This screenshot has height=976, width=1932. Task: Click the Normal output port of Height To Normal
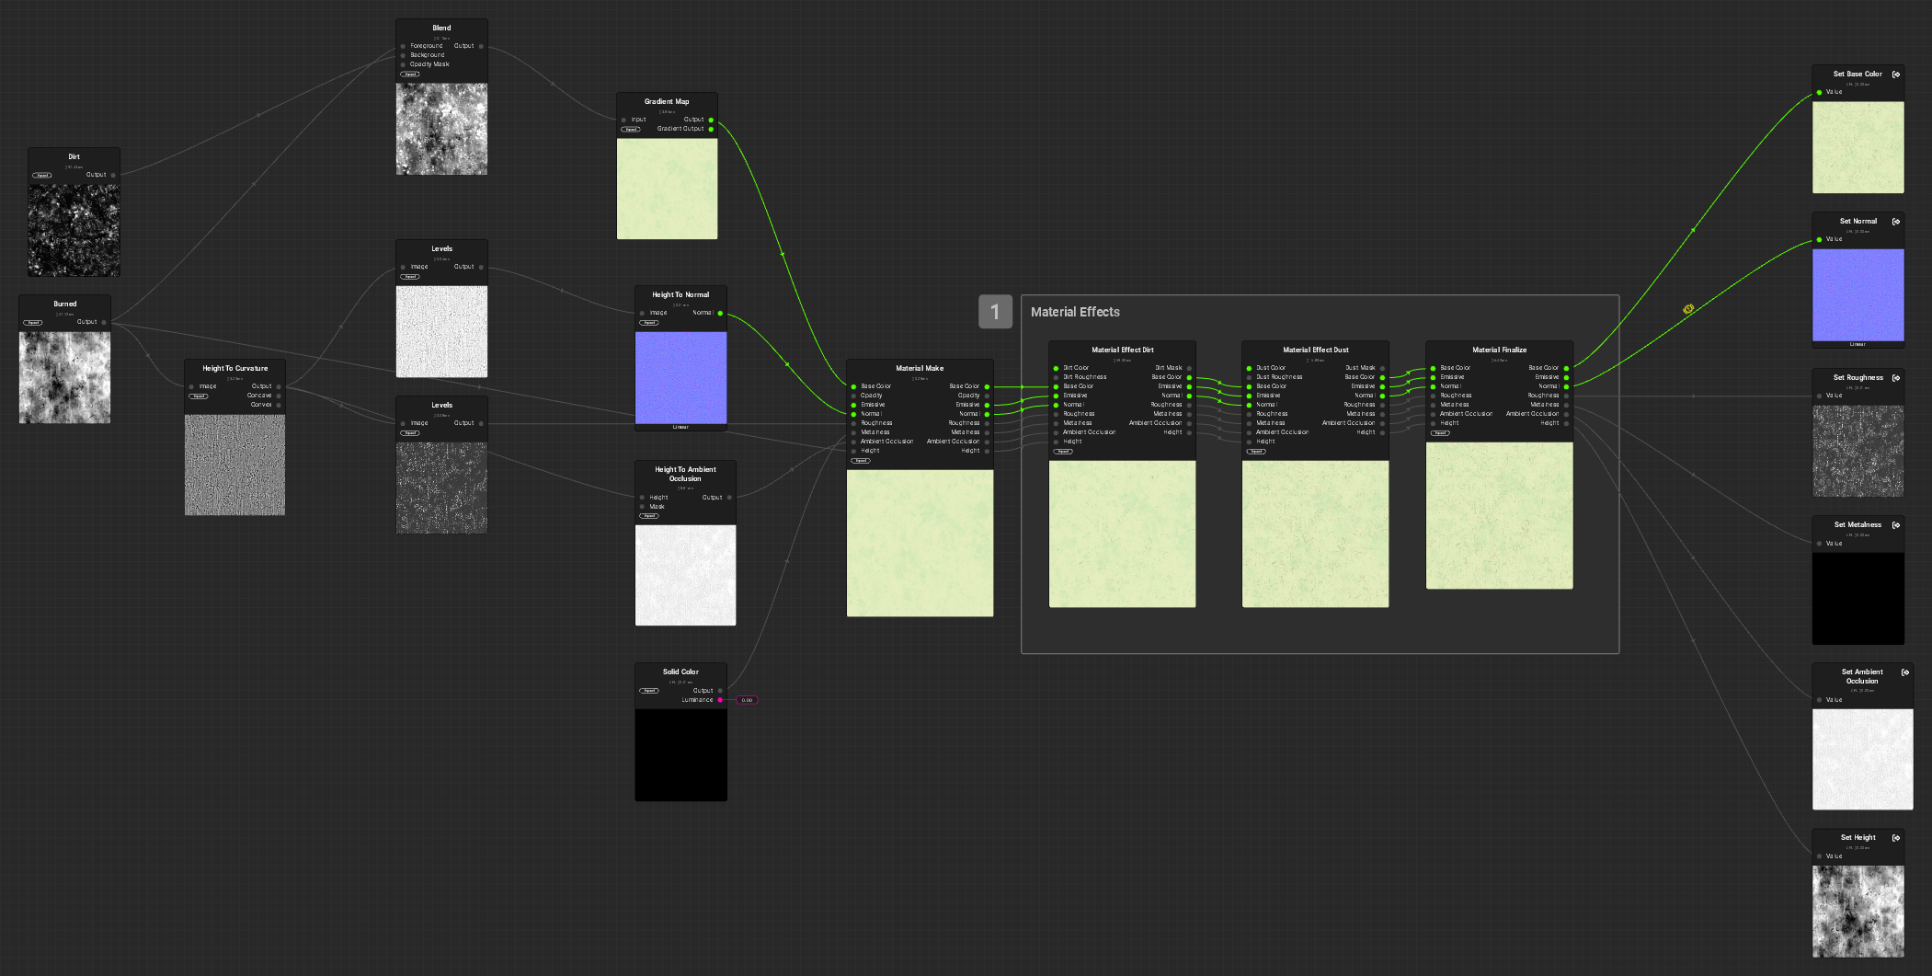720,313
